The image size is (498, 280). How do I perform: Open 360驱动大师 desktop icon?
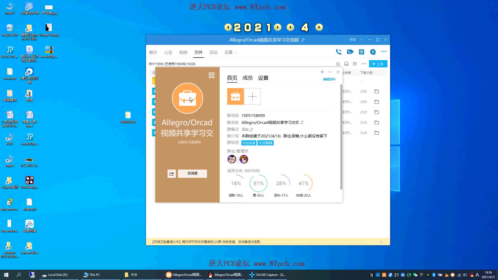pyautogui.click(x=29, y=9)
